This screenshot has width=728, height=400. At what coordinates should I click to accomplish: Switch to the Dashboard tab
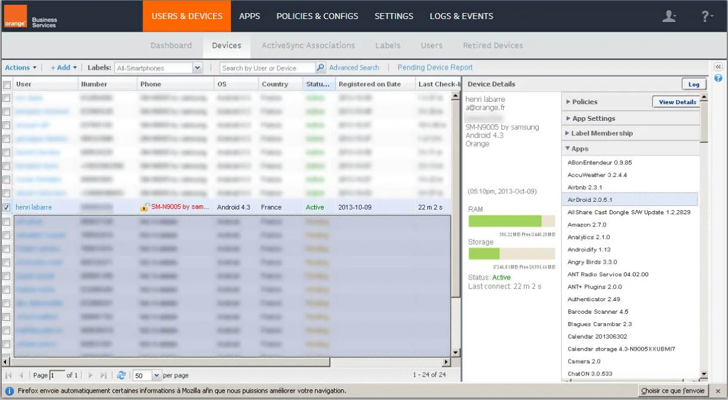click(171, 45)
